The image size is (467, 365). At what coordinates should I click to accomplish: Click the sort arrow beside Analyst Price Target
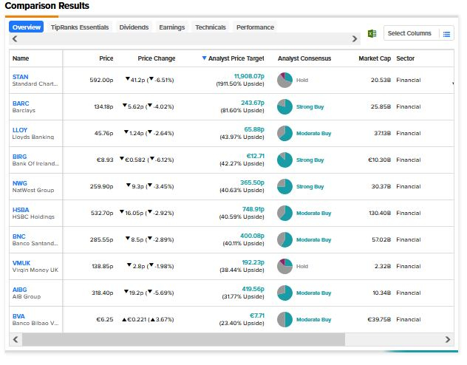click(204, 58)
